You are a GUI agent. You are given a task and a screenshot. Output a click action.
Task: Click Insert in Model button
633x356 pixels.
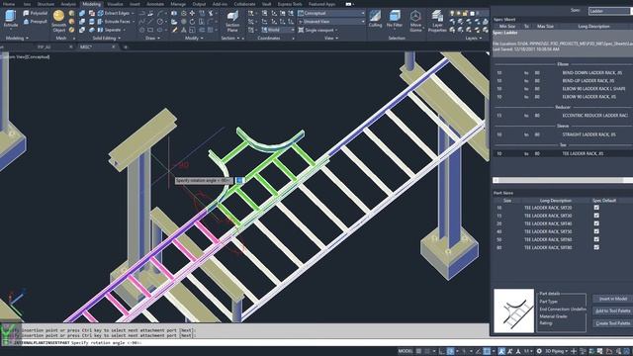pyautogui.click(x=613, y=299)
